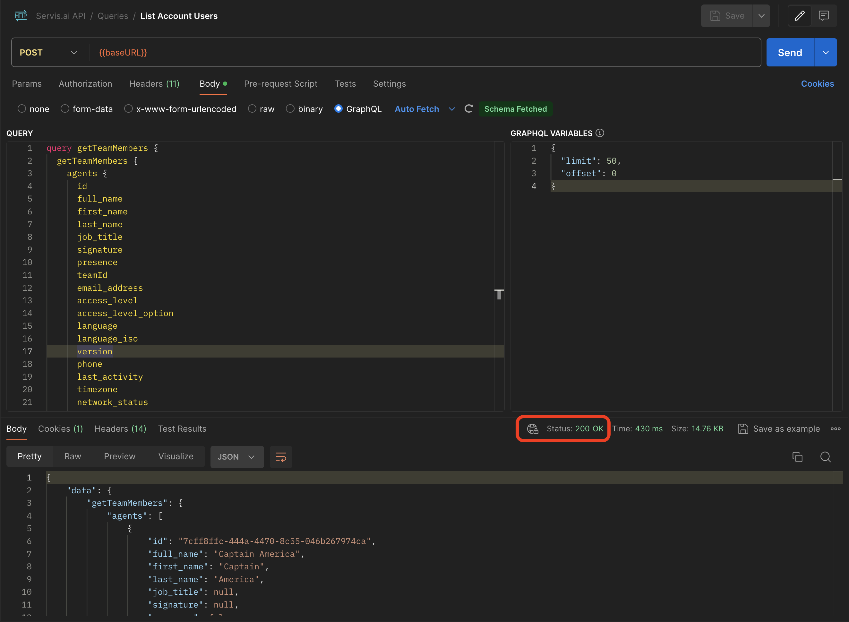Expand the Send options arrow

click(826, 52)
